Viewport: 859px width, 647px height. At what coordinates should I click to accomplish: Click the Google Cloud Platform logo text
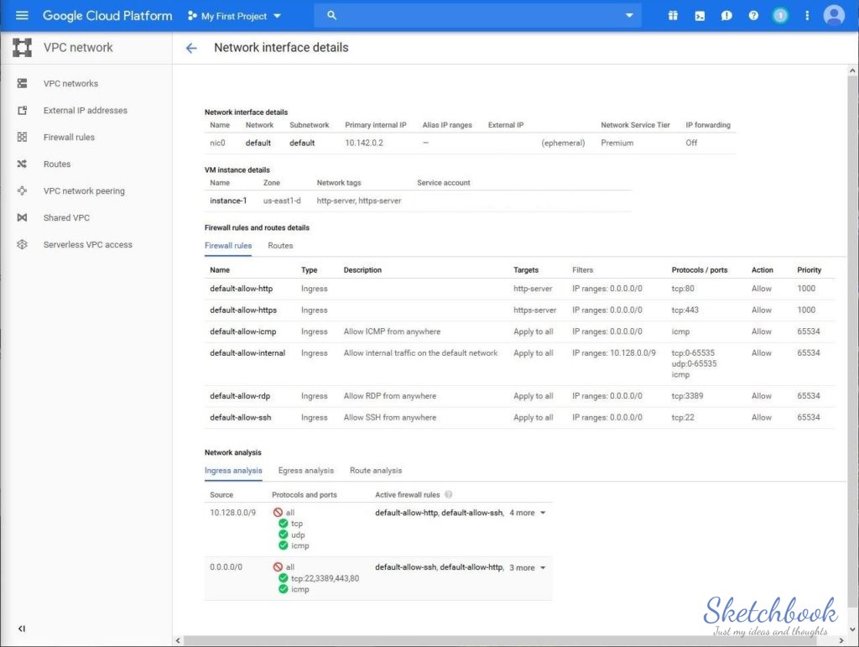[107, 16]
